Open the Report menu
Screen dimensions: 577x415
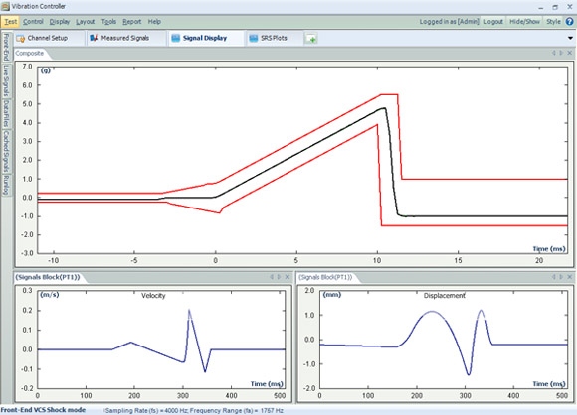click(131, 22)
